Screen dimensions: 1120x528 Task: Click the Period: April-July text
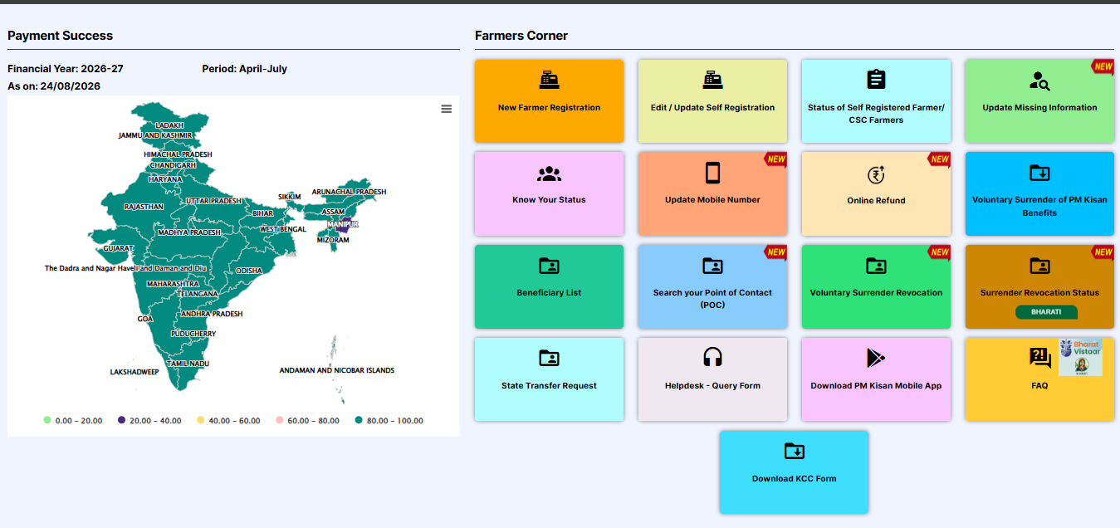(x=245, y=69)
